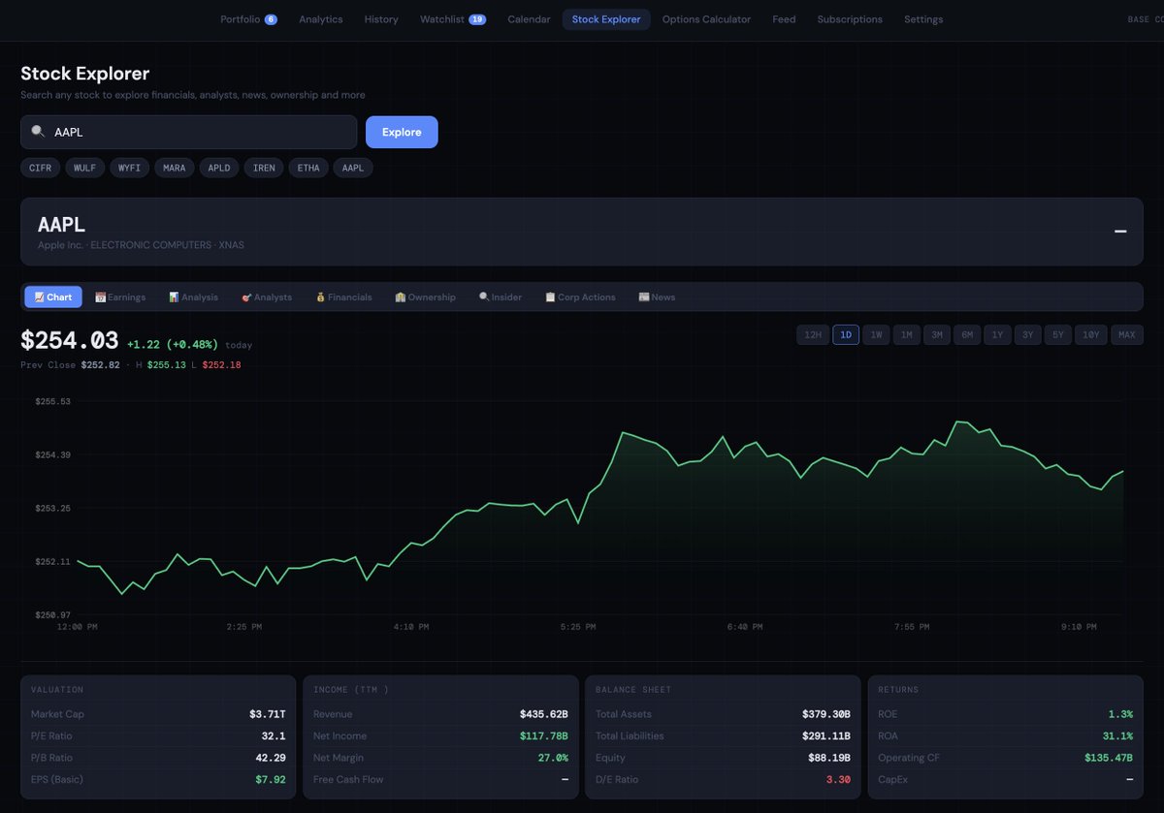Open Subscriptions page

[x=850, y=19]
